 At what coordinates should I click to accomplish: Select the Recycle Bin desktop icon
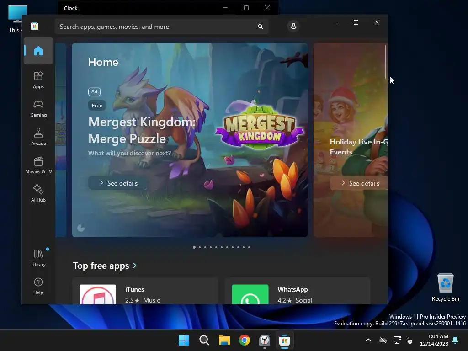point(445,287)
